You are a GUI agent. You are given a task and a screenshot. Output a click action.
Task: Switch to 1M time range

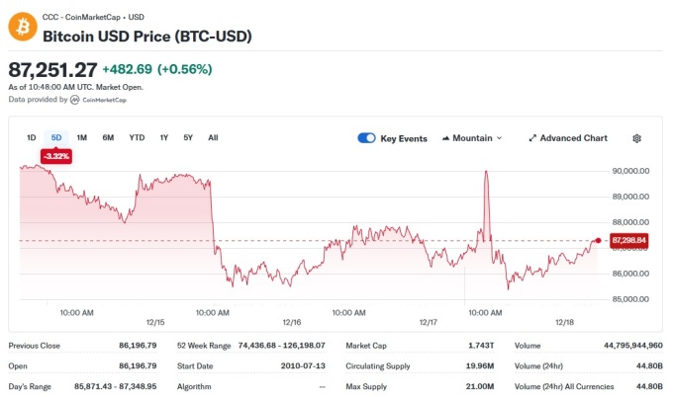[x=82, y=137]
